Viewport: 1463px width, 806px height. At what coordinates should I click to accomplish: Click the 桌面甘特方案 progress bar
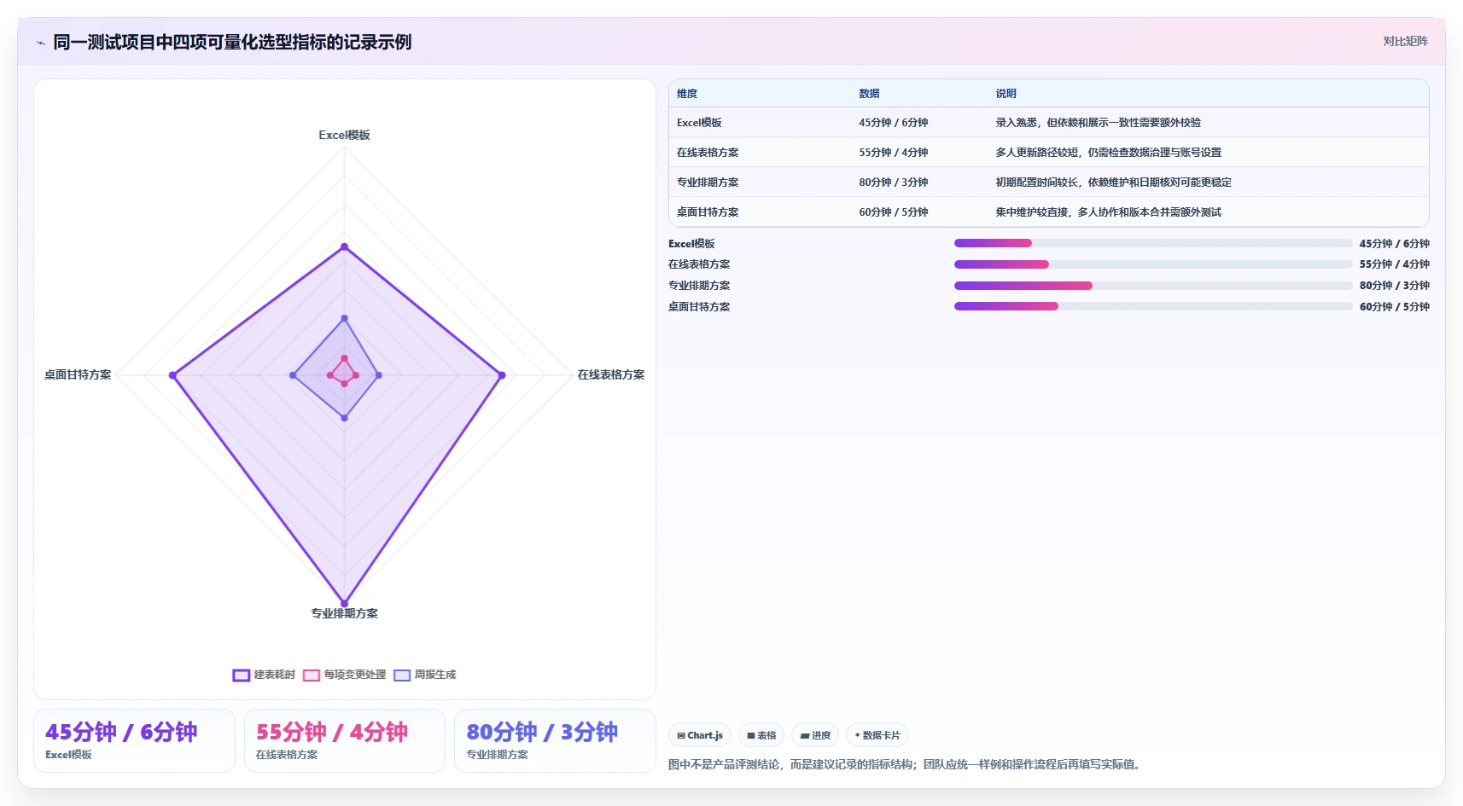(1153, 307)
